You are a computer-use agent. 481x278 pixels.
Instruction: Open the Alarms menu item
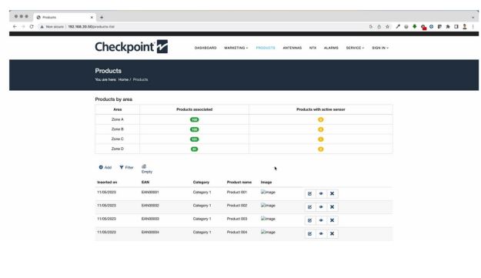(331, 48)
